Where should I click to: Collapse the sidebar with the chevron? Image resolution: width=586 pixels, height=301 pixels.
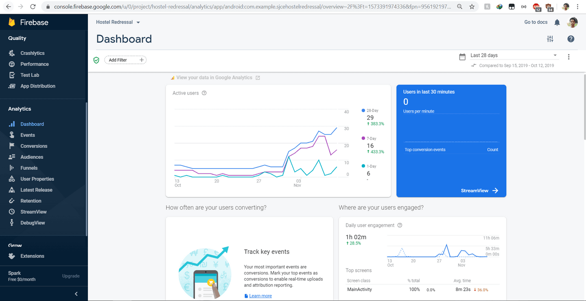point(76,294)
